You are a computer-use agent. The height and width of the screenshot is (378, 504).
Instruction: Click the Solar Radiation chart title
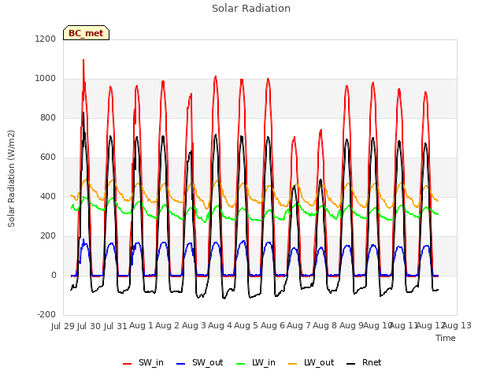[x=251, y=9]
